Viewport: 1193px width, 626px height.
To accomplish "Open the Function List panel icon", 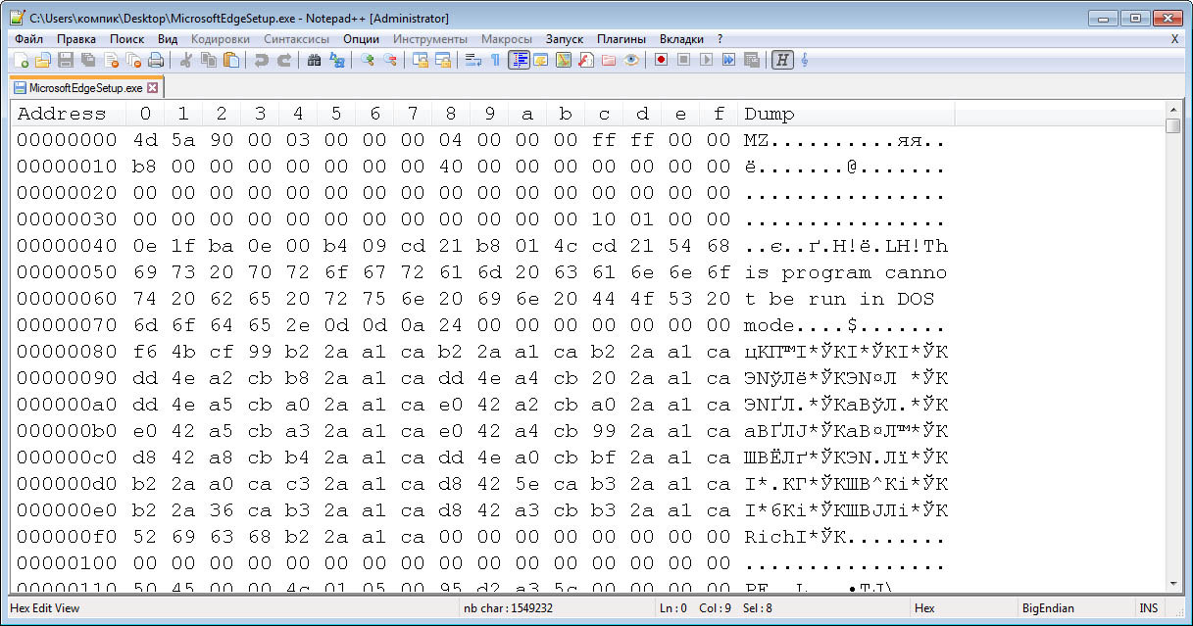I will pos(586,60).
